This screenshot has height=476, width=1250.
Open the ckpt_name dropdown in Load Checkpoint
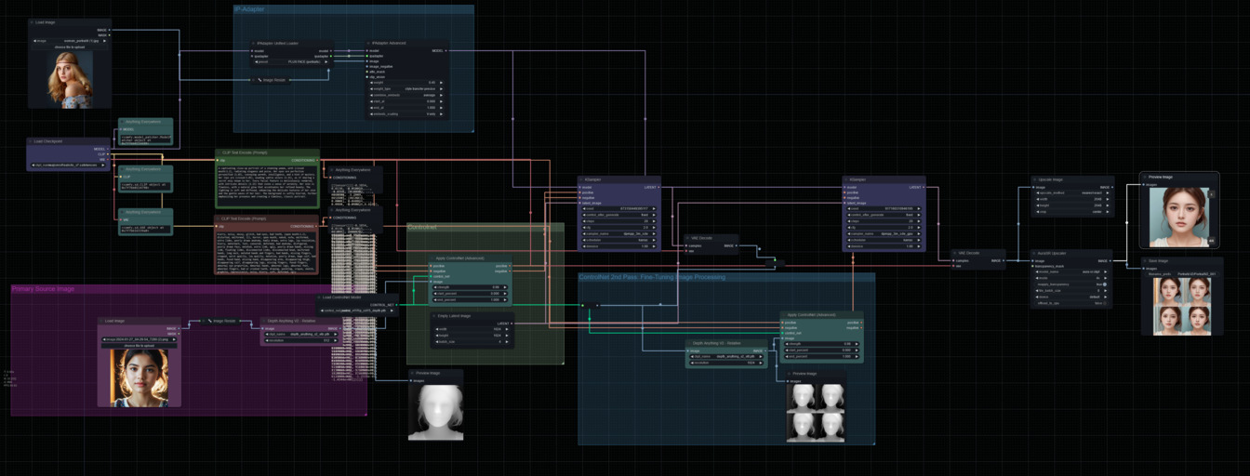pos(68,165)
